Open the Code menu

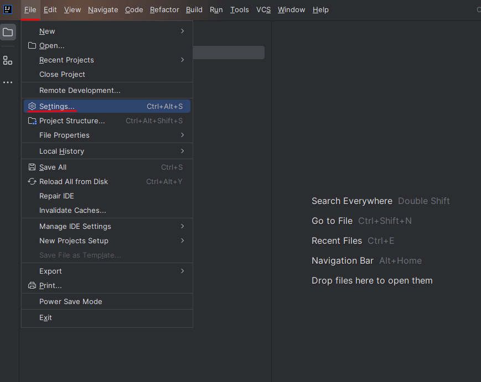[134, 10]
